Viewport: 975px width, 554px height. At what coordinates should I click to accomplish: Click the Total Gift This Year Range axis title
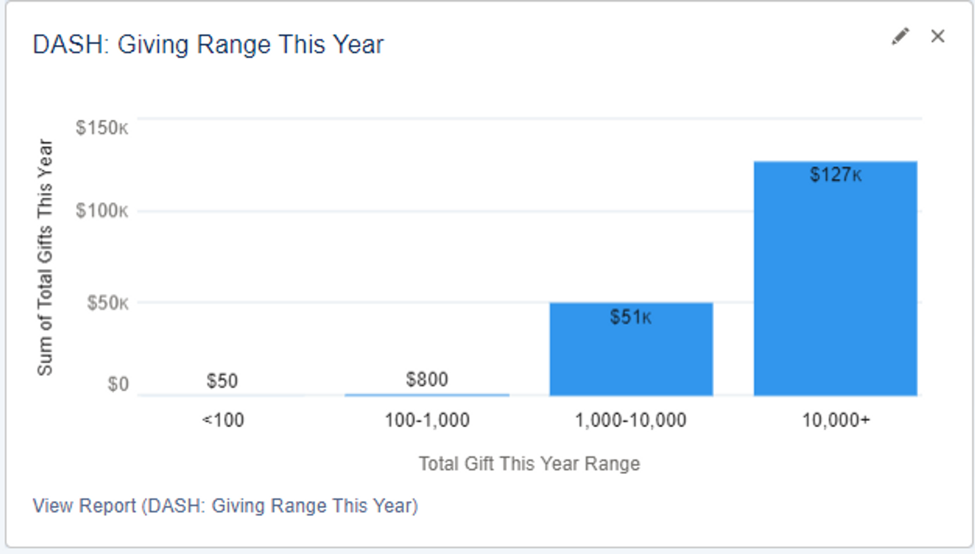click(529, 463)
